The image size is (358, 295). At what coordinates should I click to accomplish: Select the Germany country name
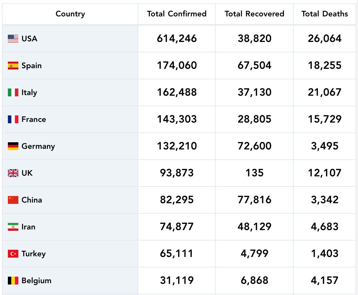click(38, 146)
